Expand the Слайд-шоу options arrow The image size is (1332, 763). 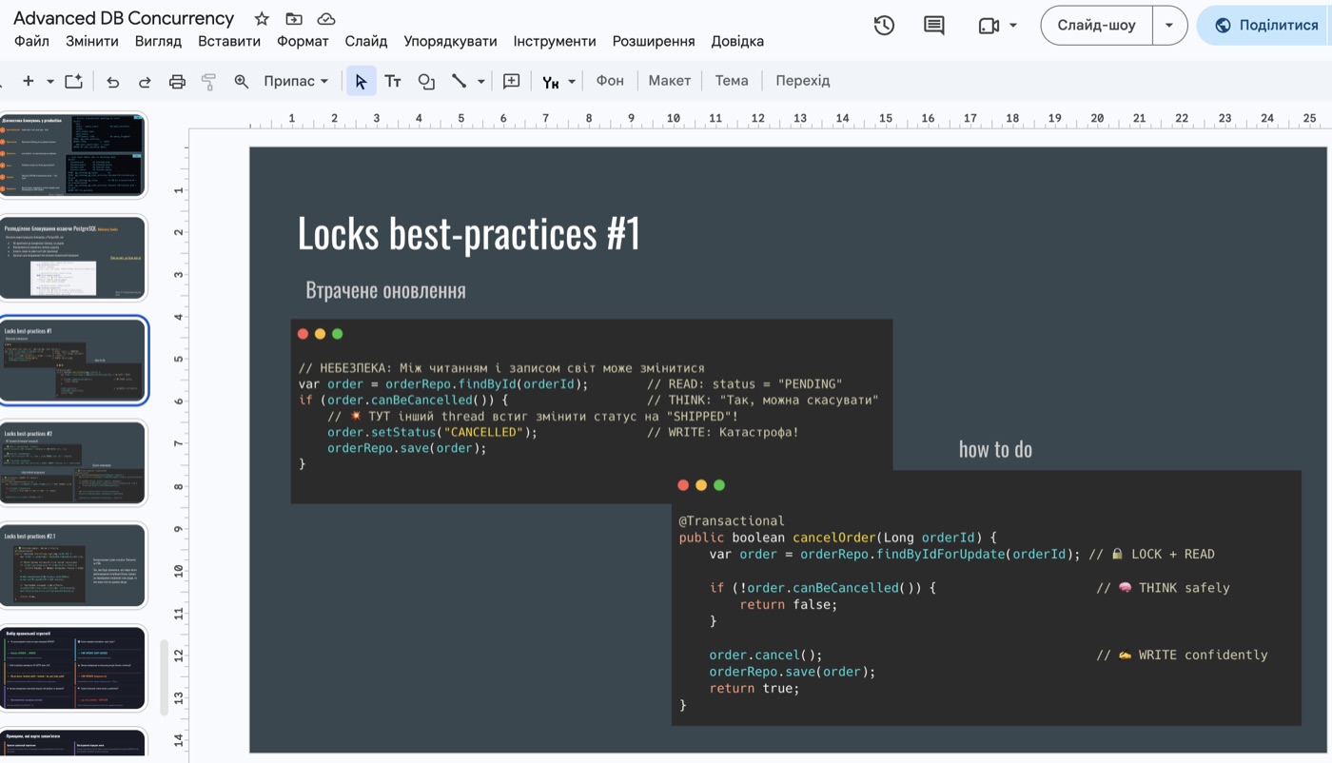tap(1169, 26)
